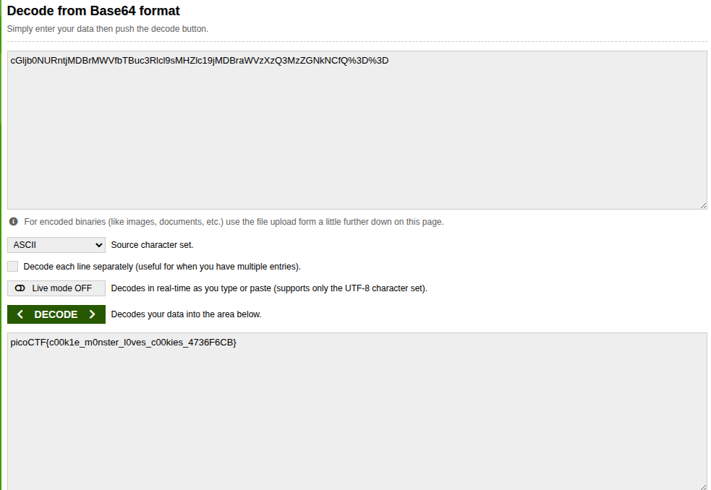The width and height of the screenshot is (711, 490).
Task: Grab the resize handle of the output box
Action: point(703,486)
